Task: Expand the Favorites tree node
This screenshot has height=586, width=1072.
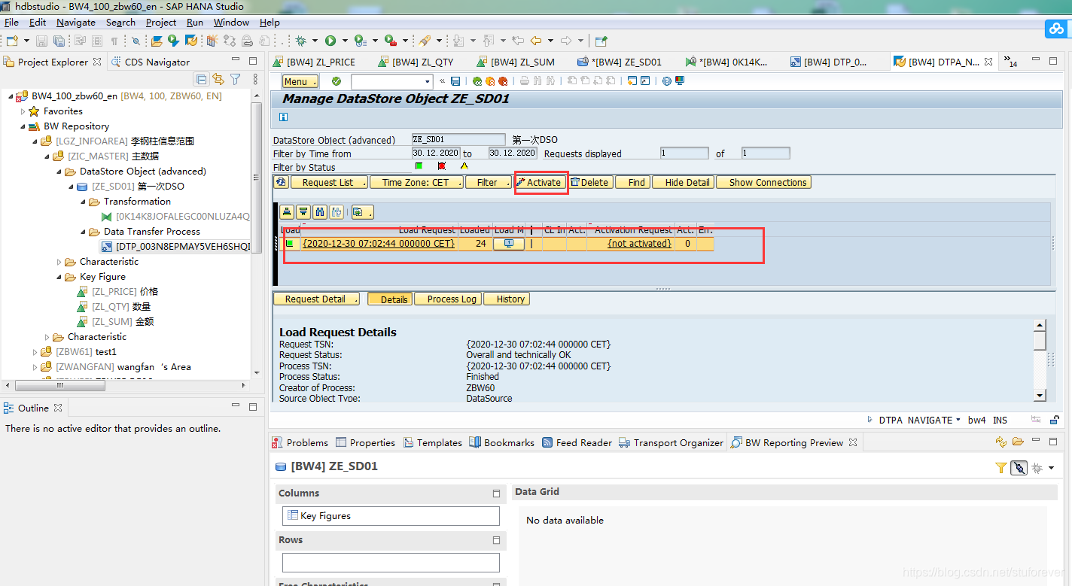Action: (x=23, y=111)
